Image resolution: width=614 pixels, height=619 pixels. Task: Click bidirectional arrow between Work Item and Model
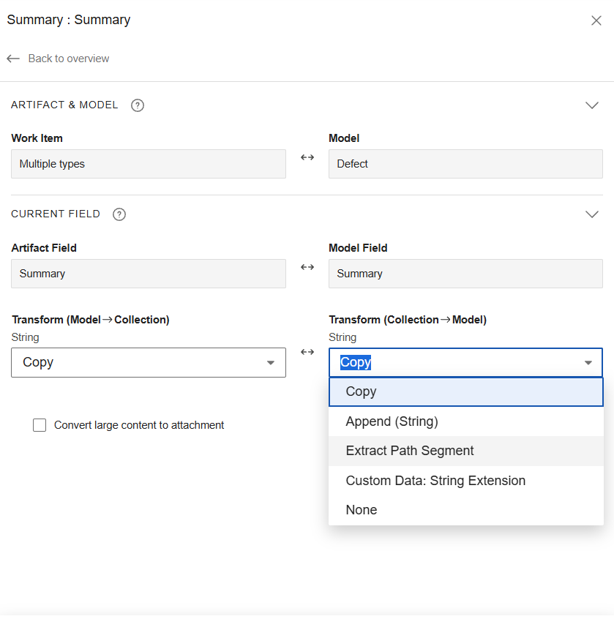[307, 157]
